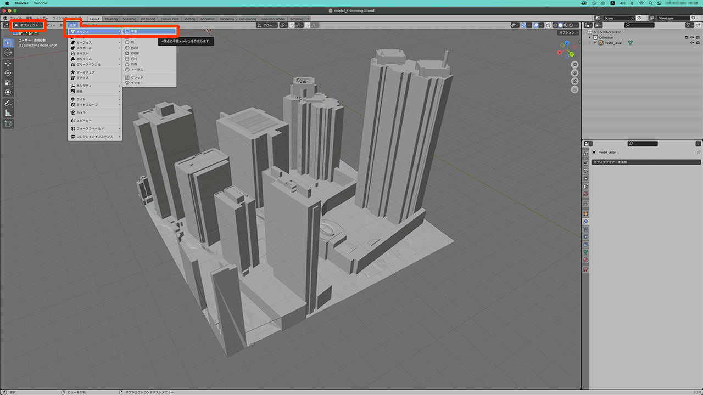This screenshot has width=703, height=395.
Task: Switch to UV Editing workspace tab
Action: click(148, 19)
